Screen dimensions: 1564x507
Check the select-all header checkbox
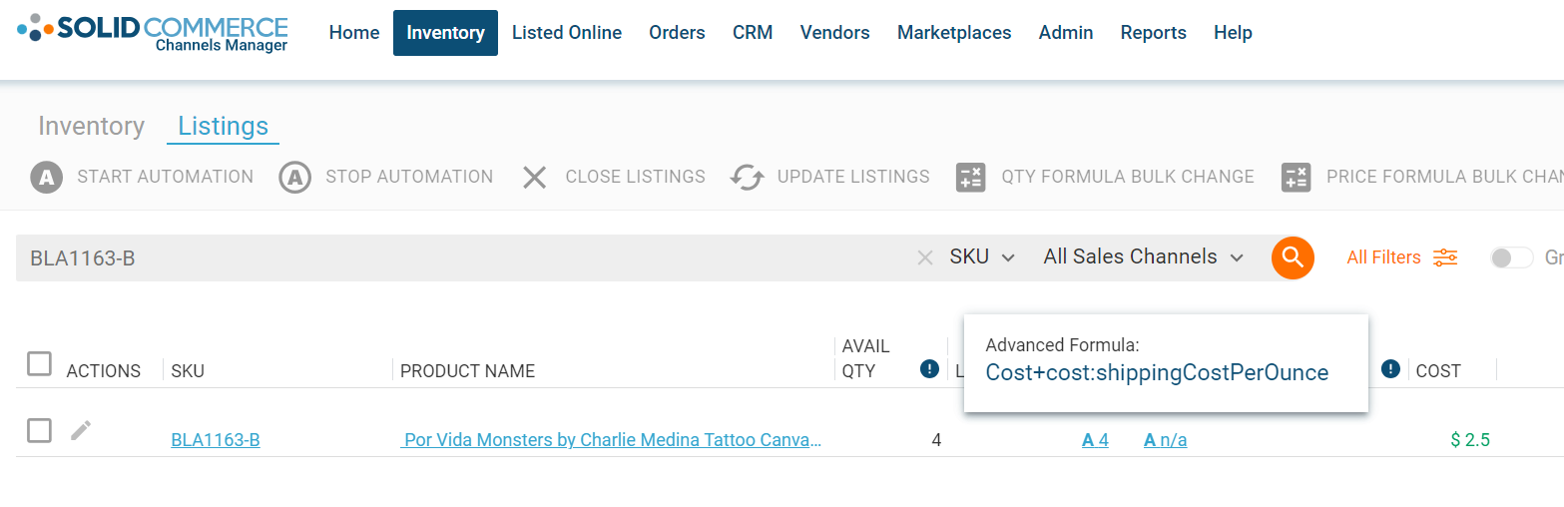click(x=39, y=363)
